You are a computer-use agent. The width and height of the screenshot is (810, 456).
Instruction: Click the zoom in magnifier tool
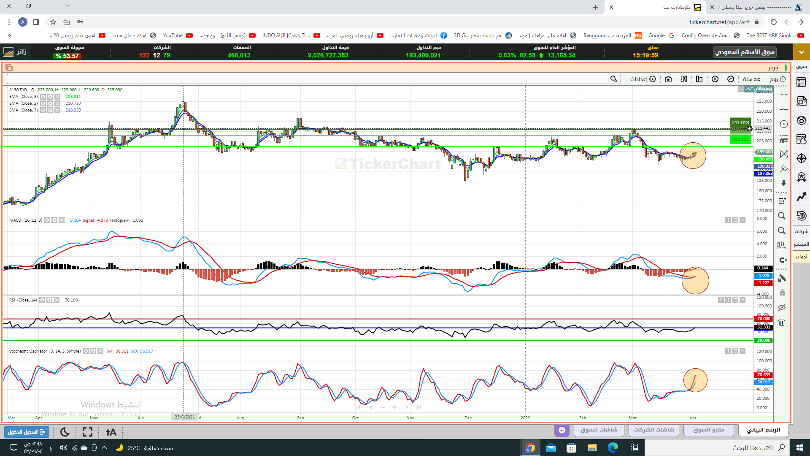tap(782, 216)
